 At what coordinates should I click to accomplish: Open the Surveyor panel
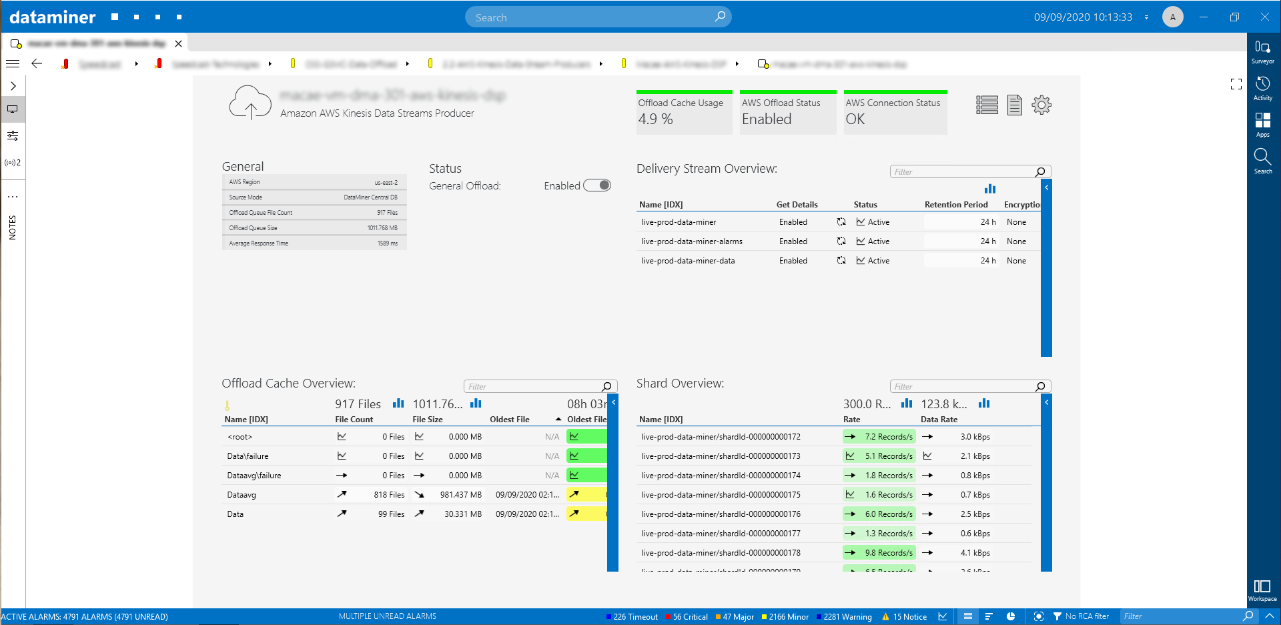tap(1262, 51)
